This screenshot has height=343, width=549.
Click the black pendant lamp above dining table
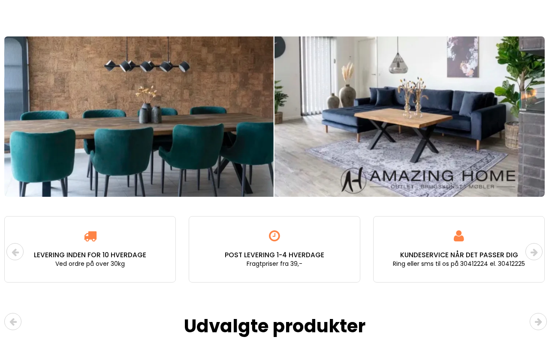click(147, 66)
